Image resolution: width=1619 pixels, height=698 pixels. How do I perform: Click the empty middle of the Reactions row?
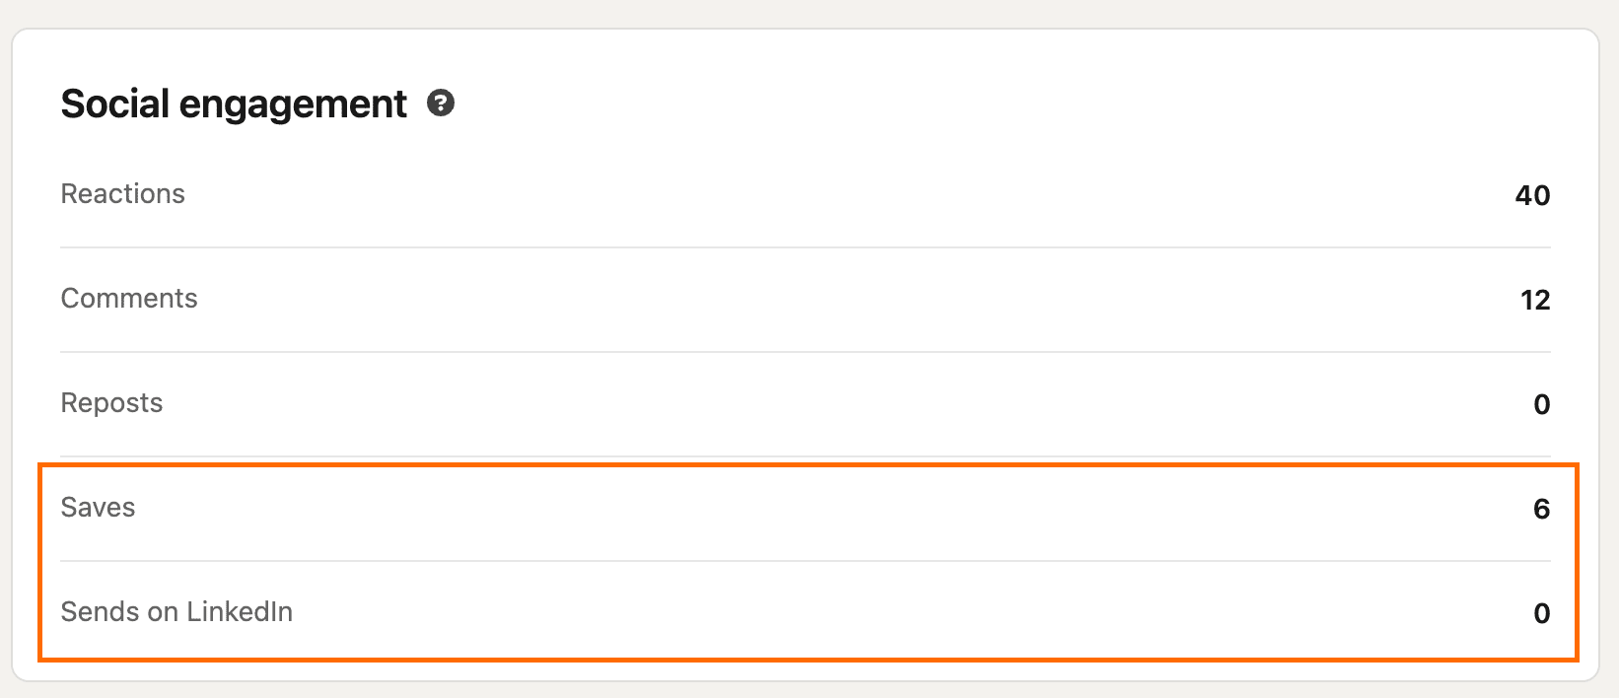tap(805, 195)
